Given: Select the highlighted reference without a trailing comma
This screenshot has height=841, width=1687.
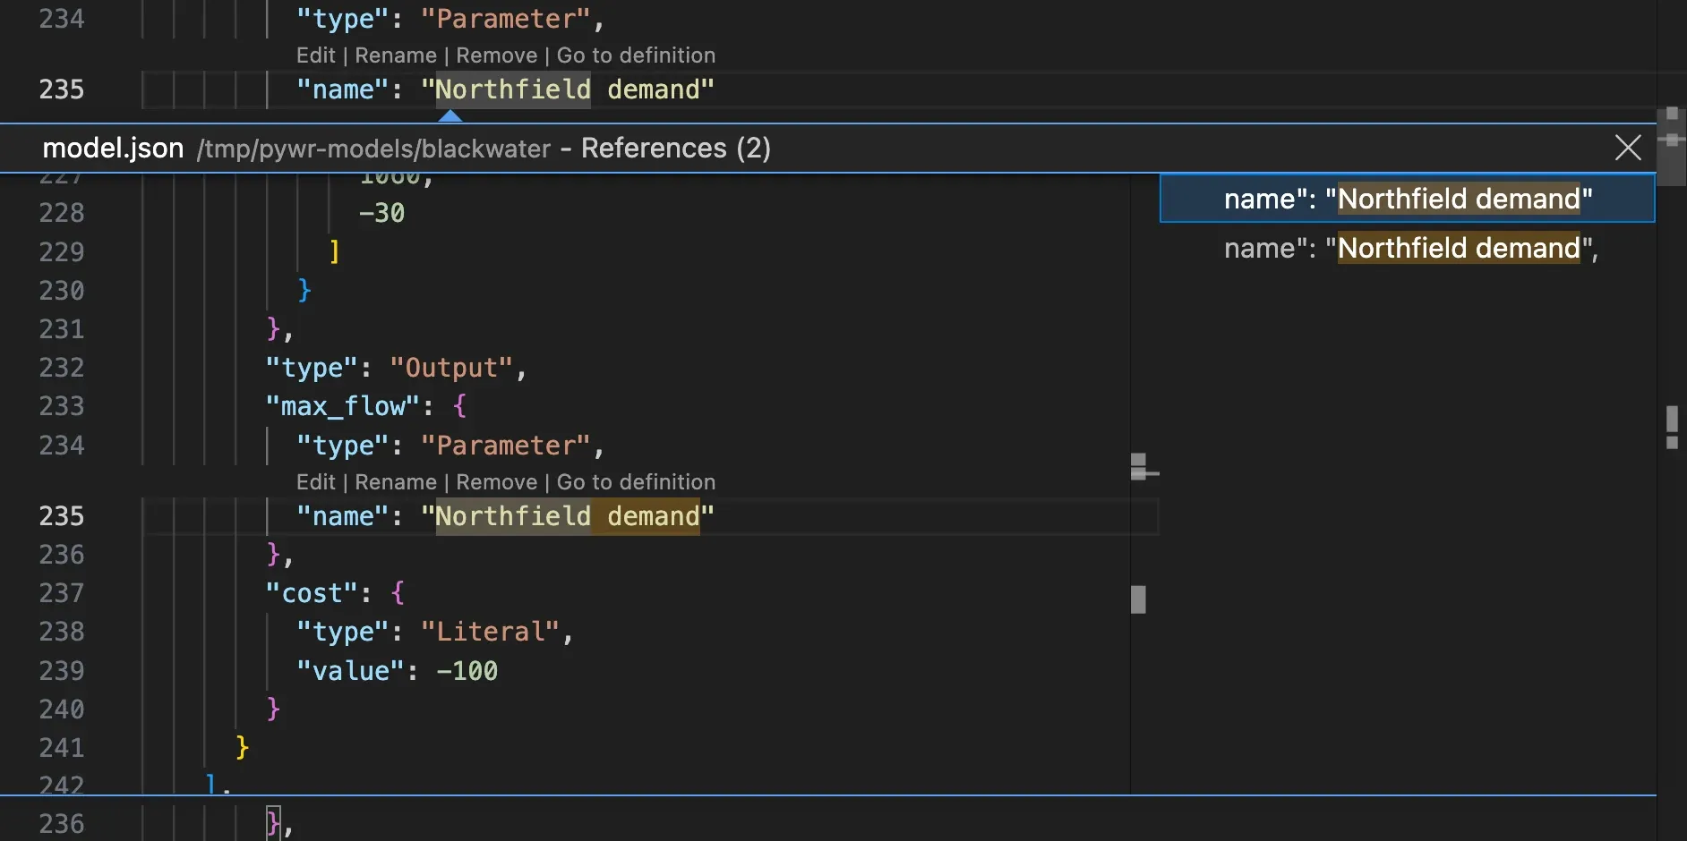Looking at the screenshot, I should coord(1408,199).
